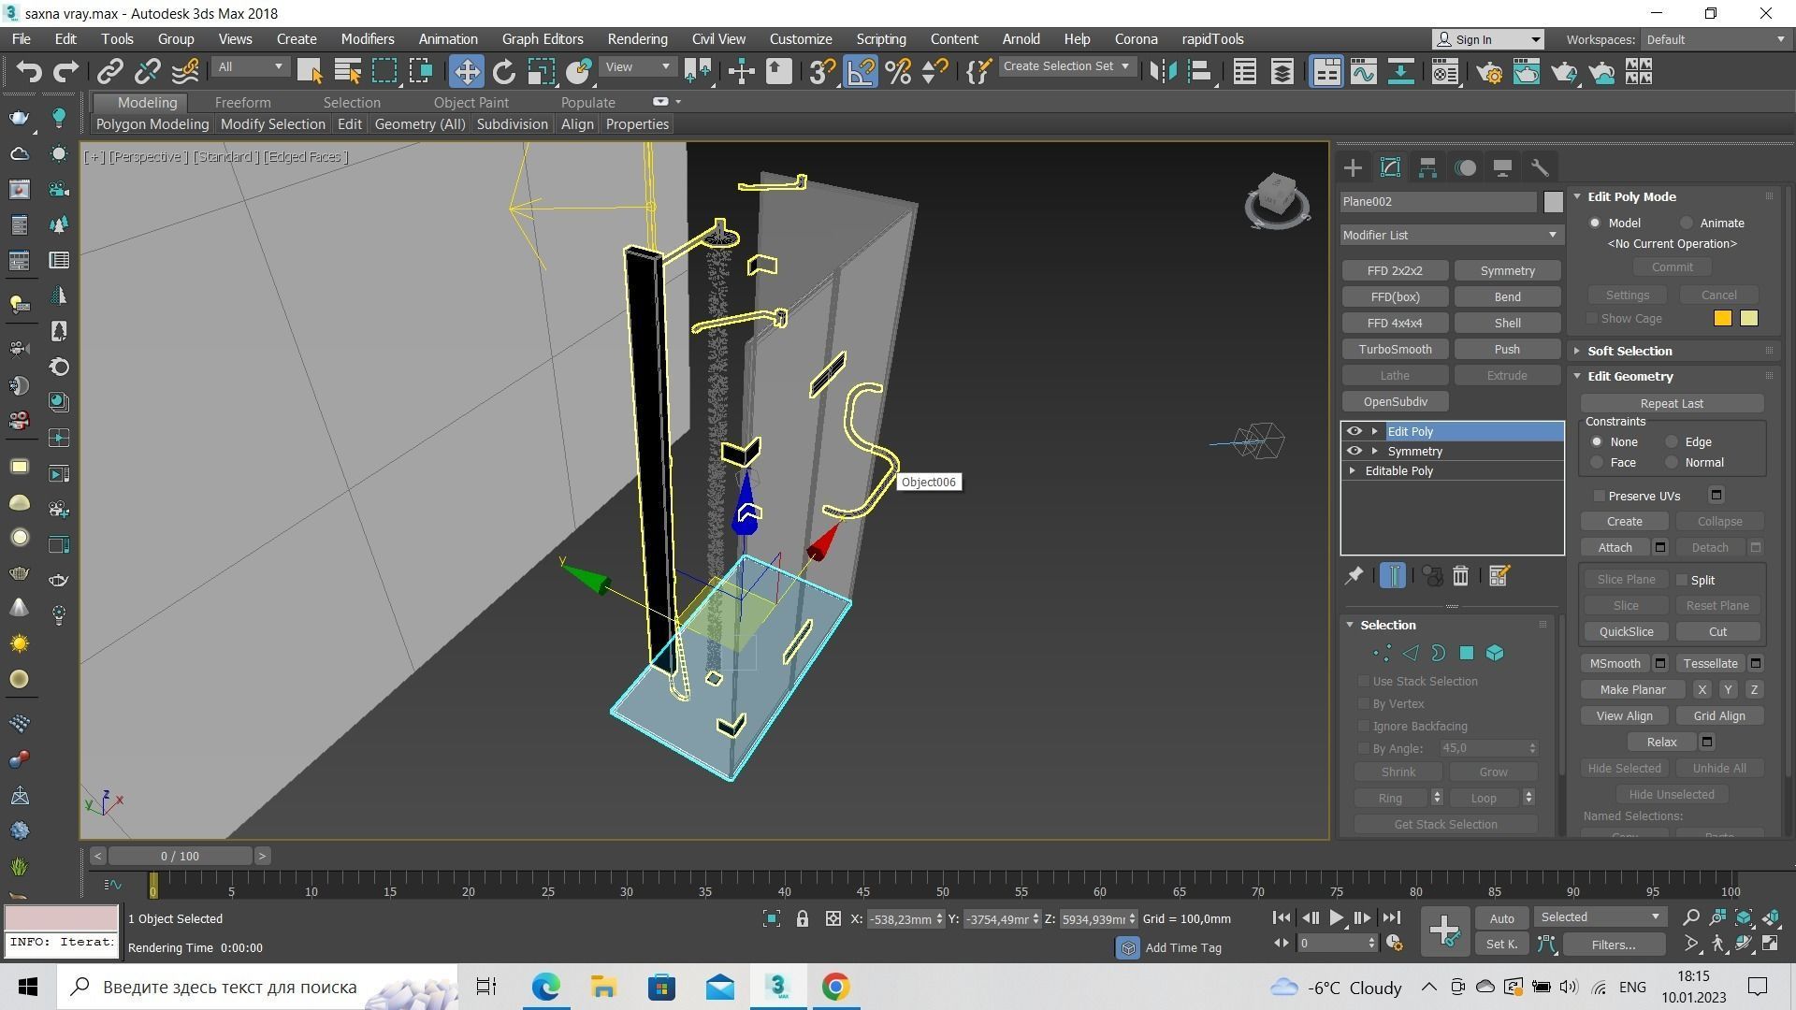This screenshot has width=1796, height=1010.
Task: Expand the Editable Poly stack entry
Action: (1353, 471)
